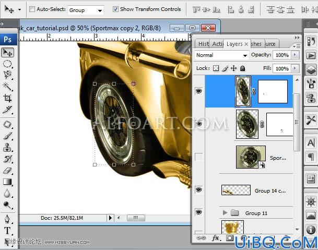Image resolution: width=318 pixels, height=250 pixels.
Task: Hide the second wheel copy layer
Action: (x=198, y=124)
